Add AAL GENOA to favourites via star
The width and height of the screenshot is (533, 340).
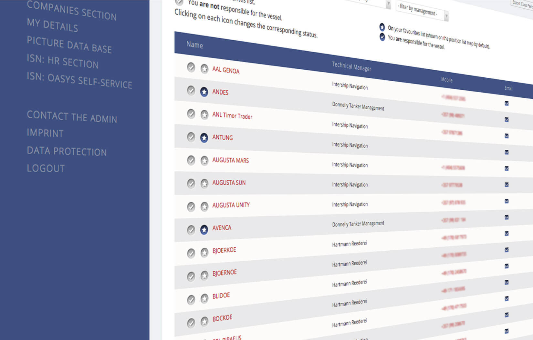[x=204, y=69]
